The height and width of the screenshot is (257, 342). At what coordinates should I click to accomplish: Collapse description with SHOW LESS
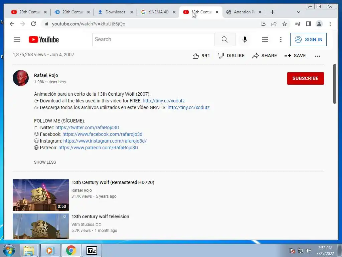pyautogui.click(x=45, y=162)
